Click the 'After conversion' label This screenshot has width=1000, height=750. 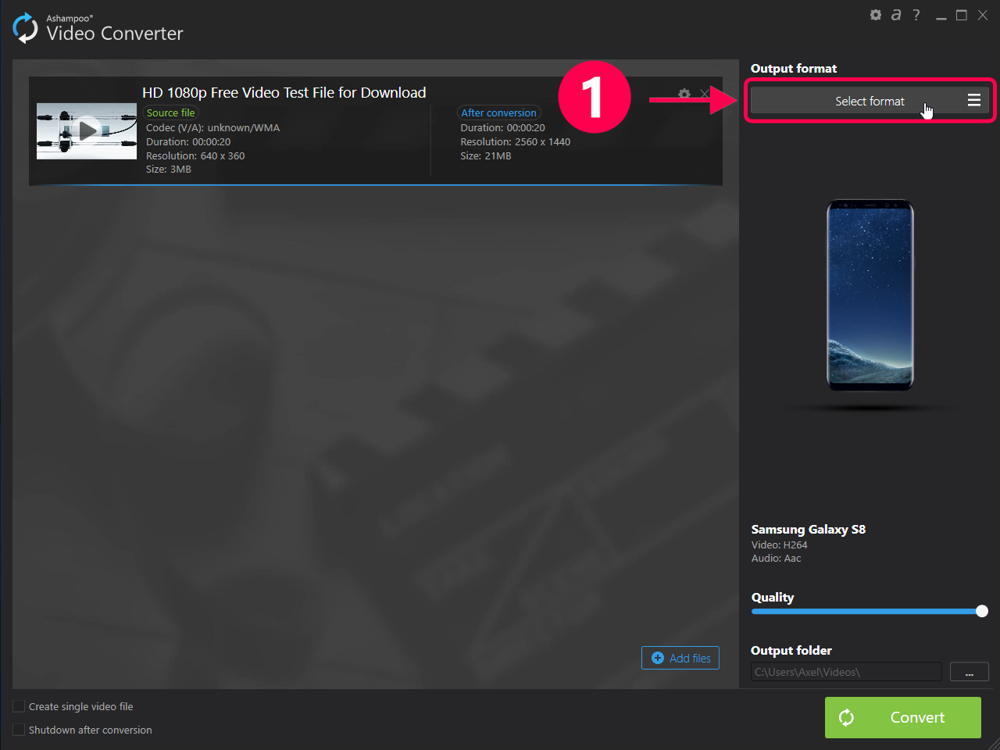[498, 112]
